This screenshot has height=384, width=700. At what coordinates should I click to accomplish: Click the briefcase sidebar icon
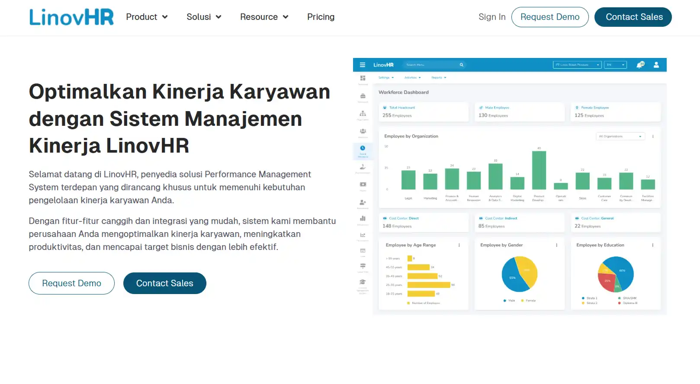tap(363, 96)
